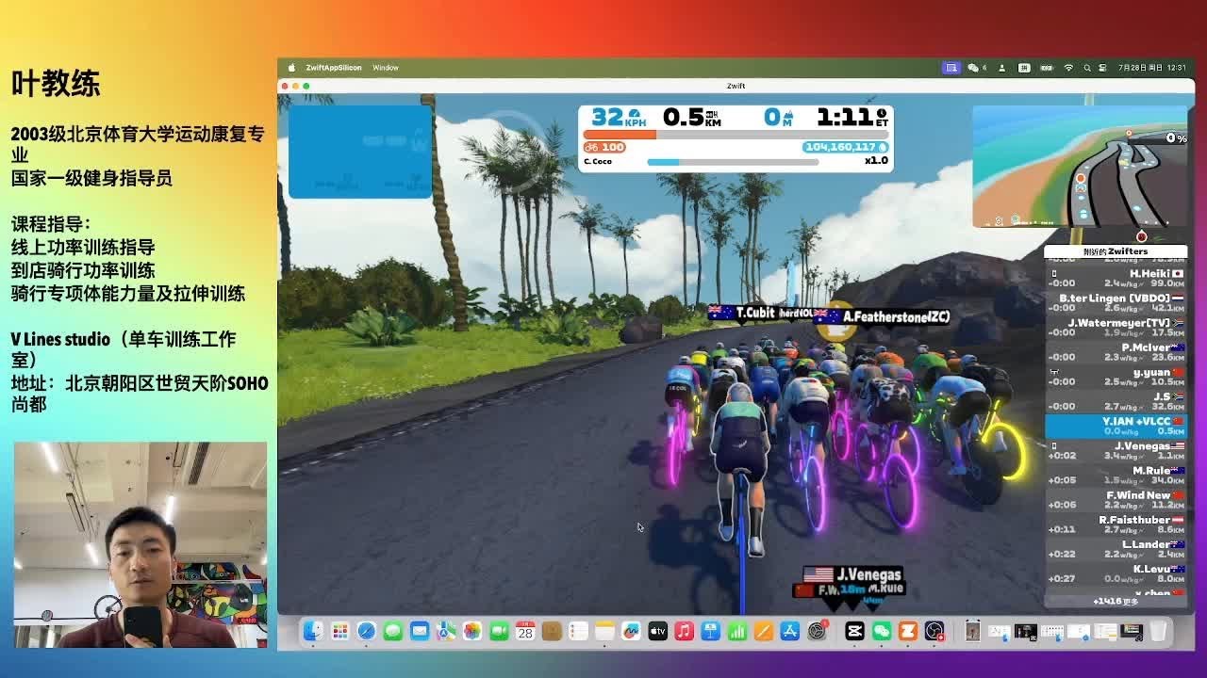This screenshot has width=1207, height=678.
Task: Open CapCut app in the dock
Action: tap(855, 631)
